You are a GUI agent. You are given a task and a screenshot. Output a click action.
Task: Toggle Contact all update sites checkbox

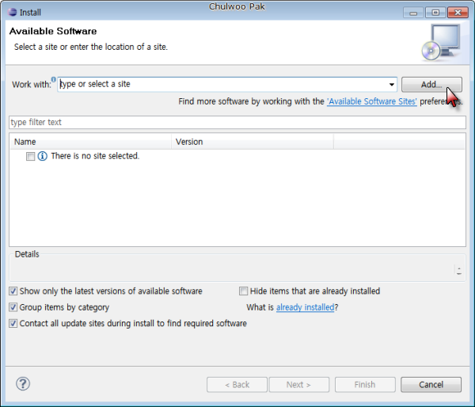(13, 323)
